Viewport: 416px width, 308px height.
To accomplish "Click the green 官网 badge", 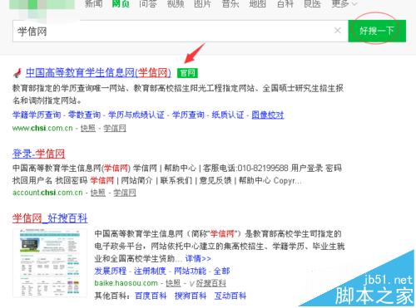I will (x=187, y=73).
